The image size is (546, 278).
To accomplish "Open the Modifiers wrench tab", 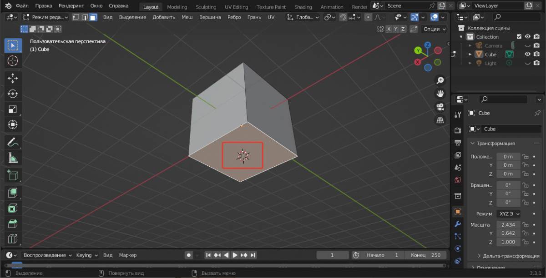I will tap(458, 224).
